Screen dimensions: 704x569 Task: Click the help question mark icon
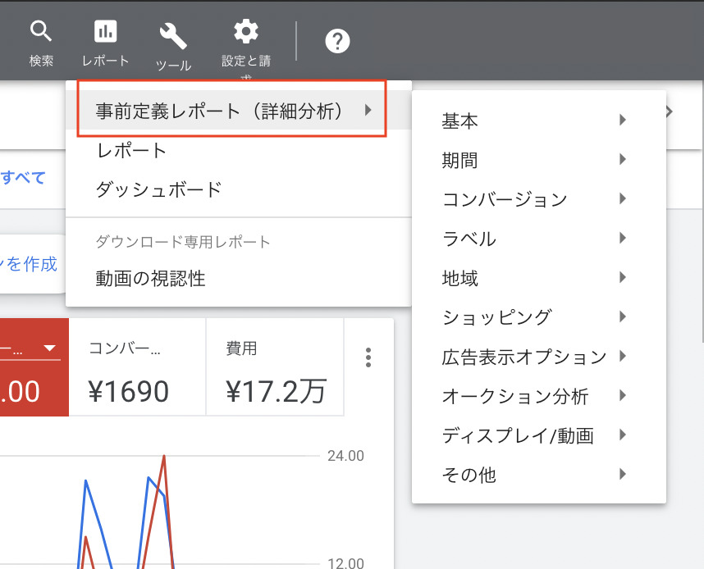click(337, 41)
